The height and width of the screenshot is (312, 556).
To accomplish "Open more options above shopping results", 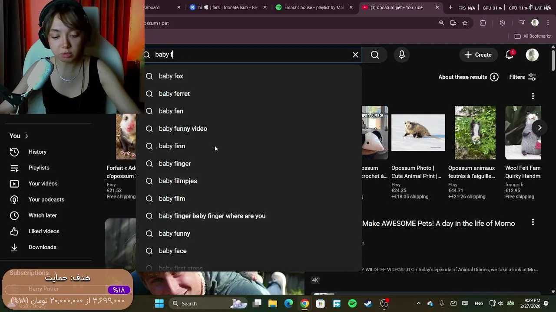I will coord(533,96).
